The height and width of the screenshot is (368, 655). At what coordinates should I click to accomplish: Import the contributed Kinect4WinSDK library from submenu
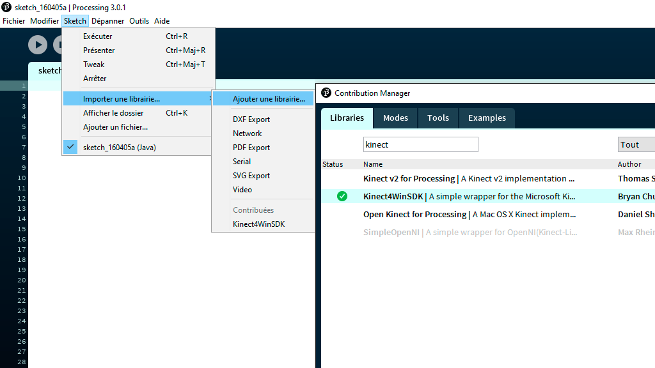click(258, 224)
